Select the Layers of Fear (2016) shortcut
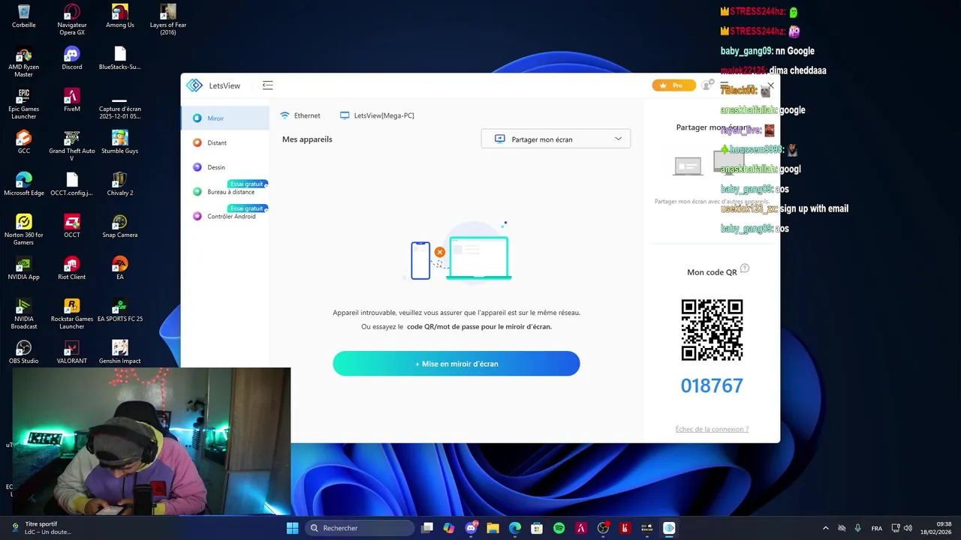 [168, 20]
